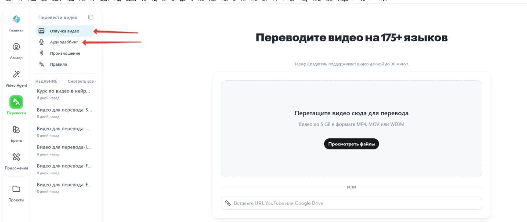Click the НЕДАВНИЕ section label
The width and height of the screenshot is (527, 222).
coord(47,81)
